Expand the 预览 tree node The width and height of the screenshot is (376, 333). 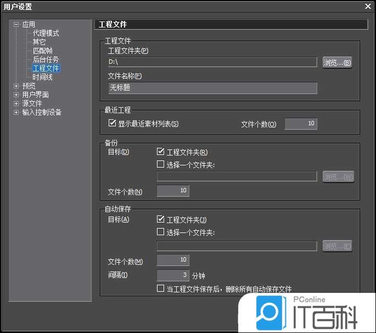pyautogui.click(x=16, y=86)
